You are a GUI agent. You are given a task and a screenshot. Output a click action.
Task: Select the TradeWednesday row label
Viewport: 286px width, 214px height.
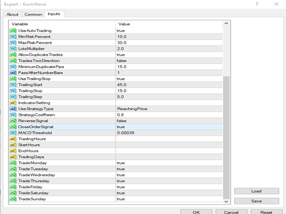click(37, 175)
